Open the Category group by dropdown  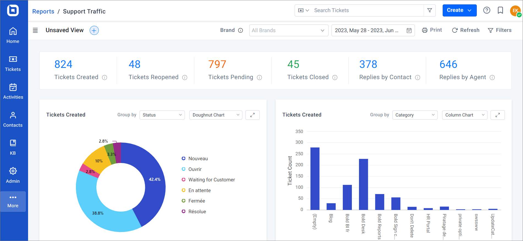(415, 115)
